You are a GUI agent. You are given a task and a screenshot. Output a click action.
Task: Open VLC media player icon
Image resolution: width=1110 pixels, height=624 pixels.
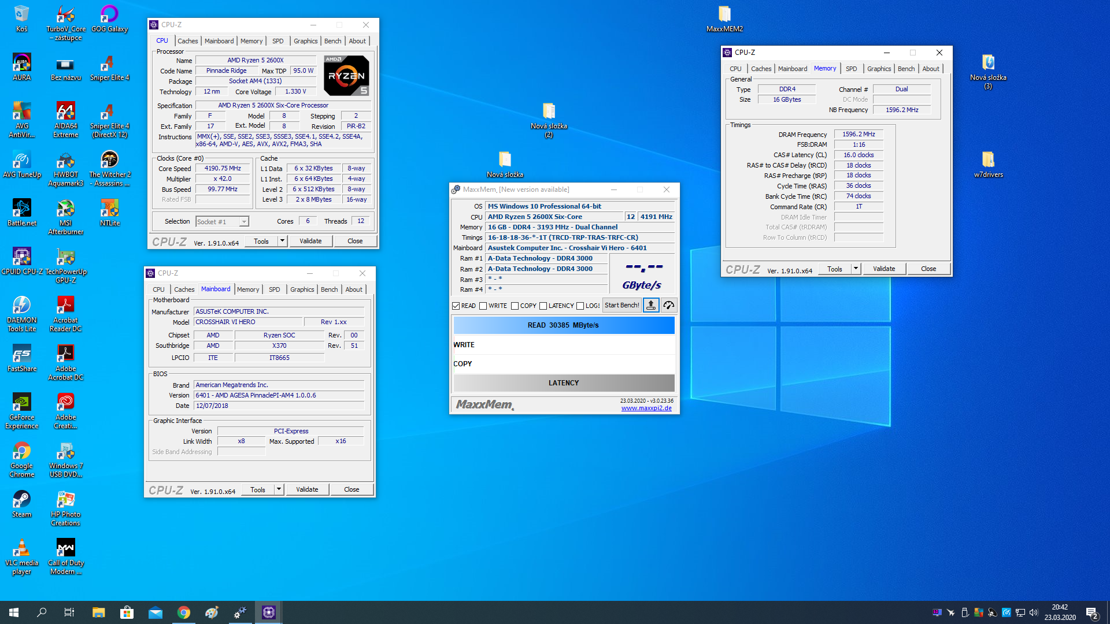21,556
